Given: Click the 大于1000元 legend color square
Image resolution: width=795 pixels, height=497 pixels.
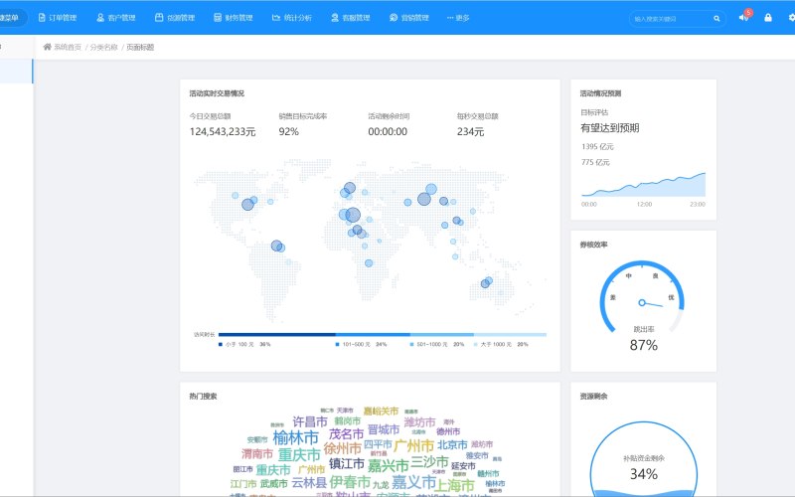Looking at the screenshot, I should coord(476,344).
